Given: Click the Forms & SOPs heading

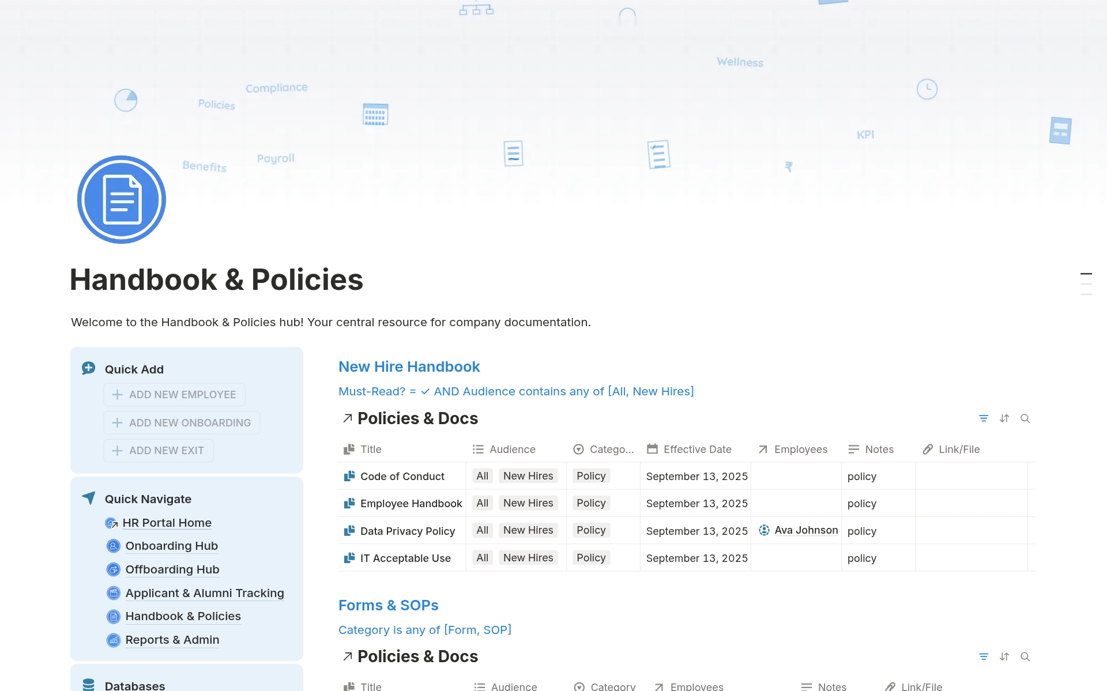Looking at the screenshot, I should [388, 605].
